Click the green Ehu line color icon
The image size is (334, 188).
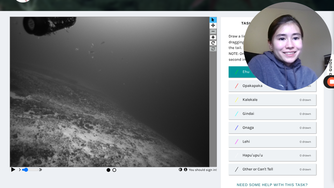tap(236, 72)
